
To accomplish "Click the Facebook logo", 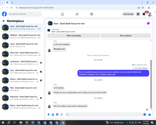I will pyautogui.click(x=4, y=14).
